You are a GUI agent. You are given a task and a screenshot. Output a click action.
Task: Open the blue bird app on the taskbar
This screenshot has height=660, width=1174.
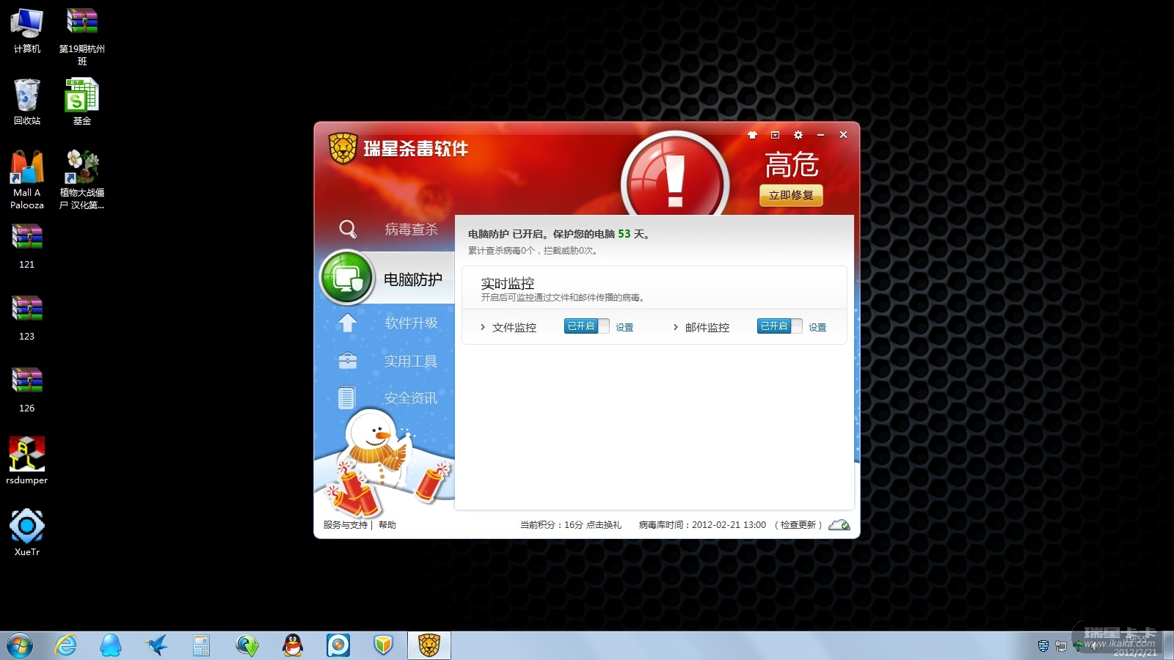coord(156,645)
